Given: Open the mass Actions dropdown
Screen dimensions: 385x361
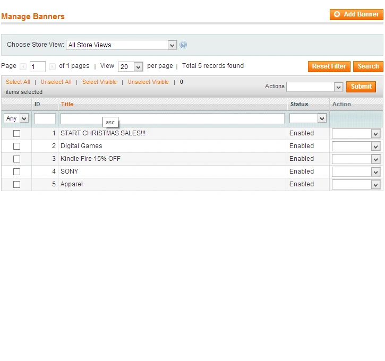Looking at the screenshot, I should click(x=315, y=87).
